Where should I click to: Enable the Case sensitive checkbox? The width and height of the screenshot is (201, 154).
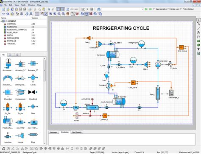point(154,9)
